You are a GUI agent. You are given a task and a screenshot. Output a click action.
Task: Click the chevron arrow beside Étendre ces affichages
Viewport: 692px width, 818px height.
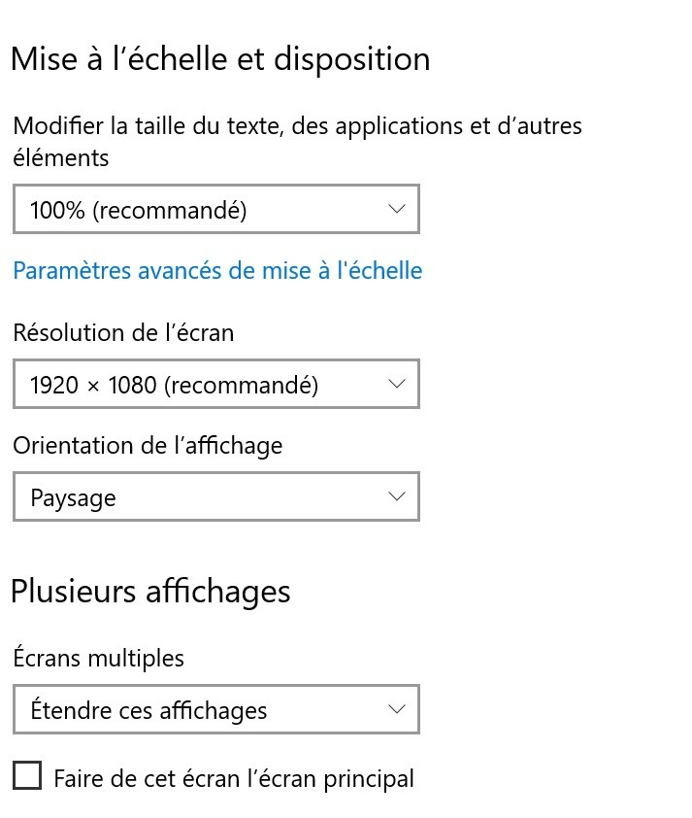(x=396, y=709)
